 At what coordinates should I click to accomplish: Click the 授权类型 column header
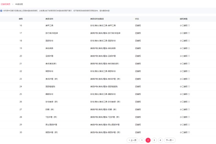tap(183, 19)
